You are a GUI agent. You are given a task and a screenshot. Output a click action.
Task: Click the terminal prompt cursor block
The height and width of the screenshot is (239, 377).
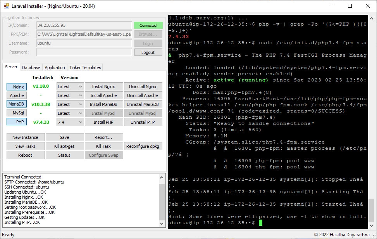pyautogui.click(x=260, y=223)
